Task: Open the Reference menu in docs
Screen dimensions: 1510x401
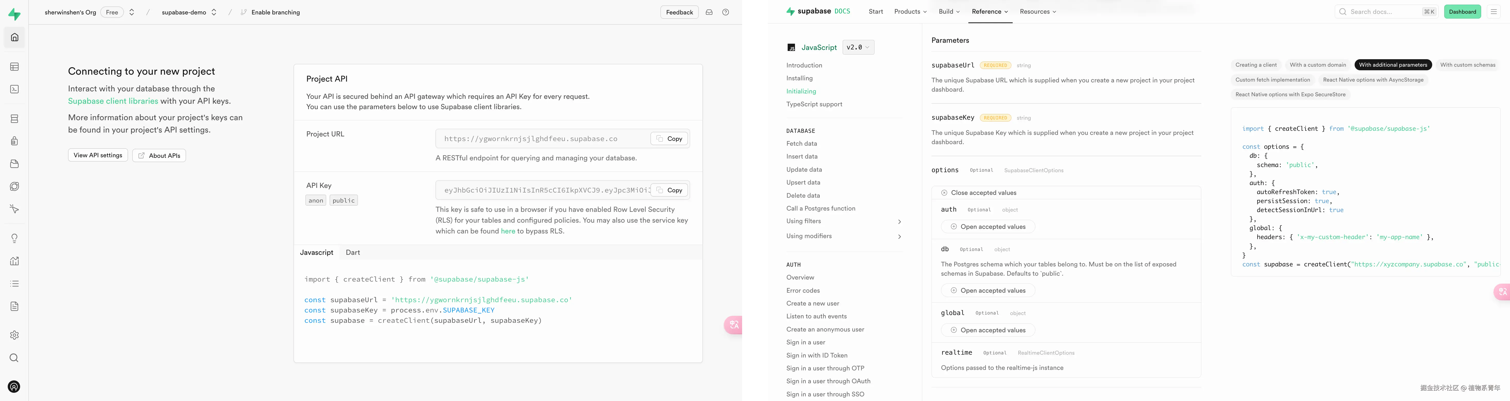Action: [x=989, y=12]
